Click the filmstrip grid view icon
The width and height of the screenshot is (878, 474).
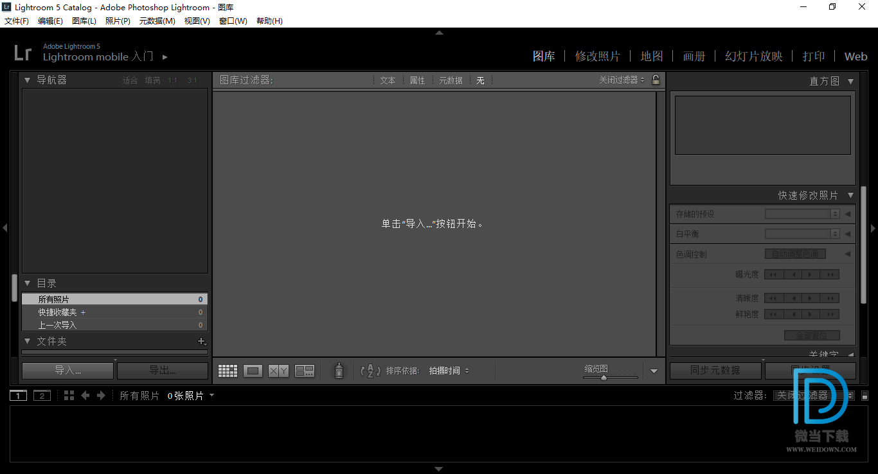pos(69,396)
